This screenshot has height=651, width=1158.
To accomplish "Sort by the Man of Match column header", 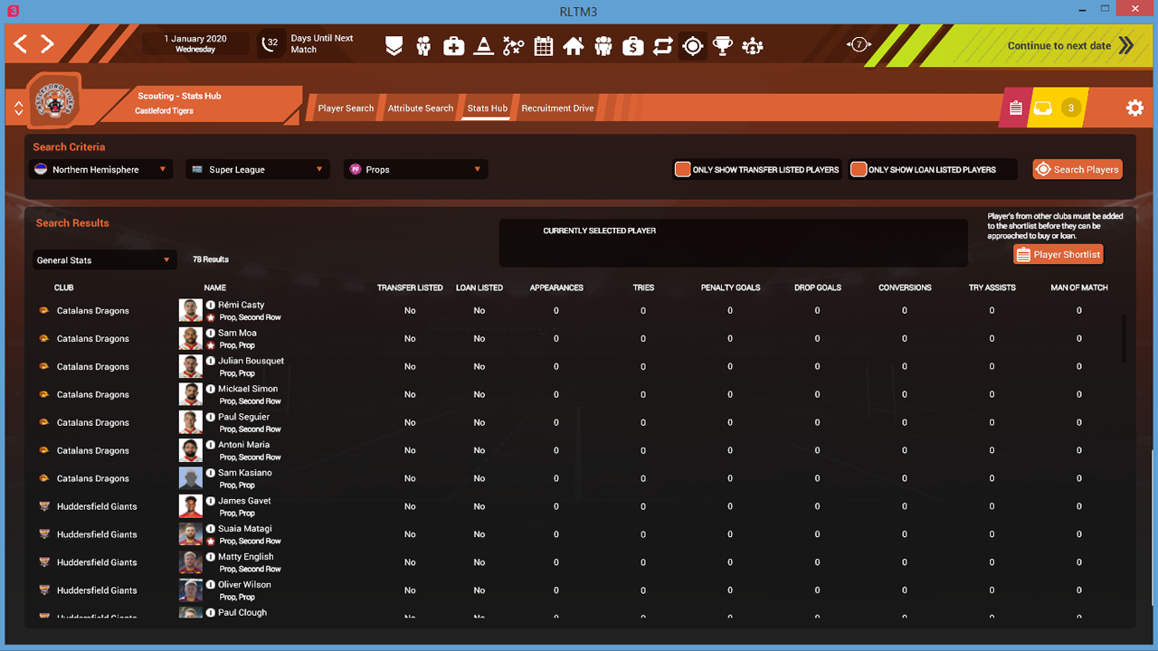I will (x=1079, y=288).
